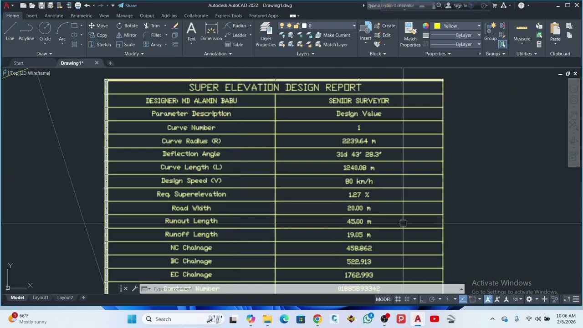Viewport: 583px width, 328px height.
Task: Expand the Modify panel
Action: 134,54
